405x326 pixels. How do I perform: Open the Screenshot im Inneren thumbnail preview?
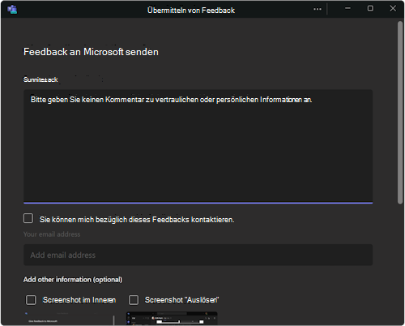69,319
